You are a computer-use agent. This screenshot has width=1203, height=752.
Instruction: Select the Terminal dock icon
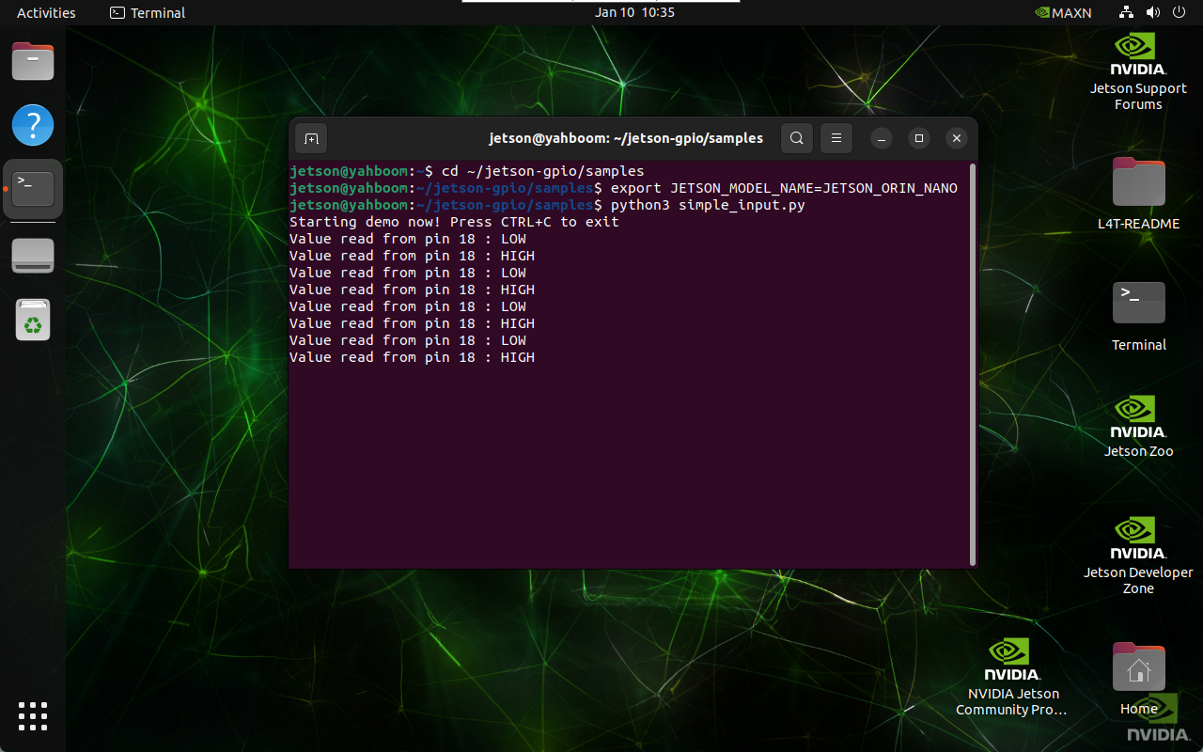pyautogui.click(x=33, y=189)
